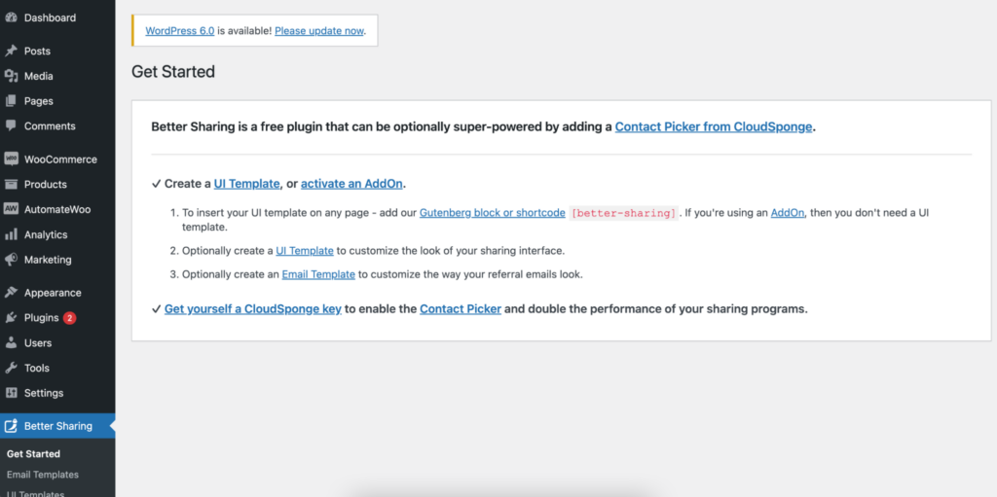Open the Email Templates submenu item

tap(43, 475)
